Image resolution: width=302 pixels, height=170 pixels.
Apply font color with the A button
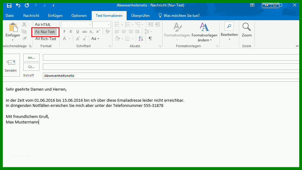[64, 39]
